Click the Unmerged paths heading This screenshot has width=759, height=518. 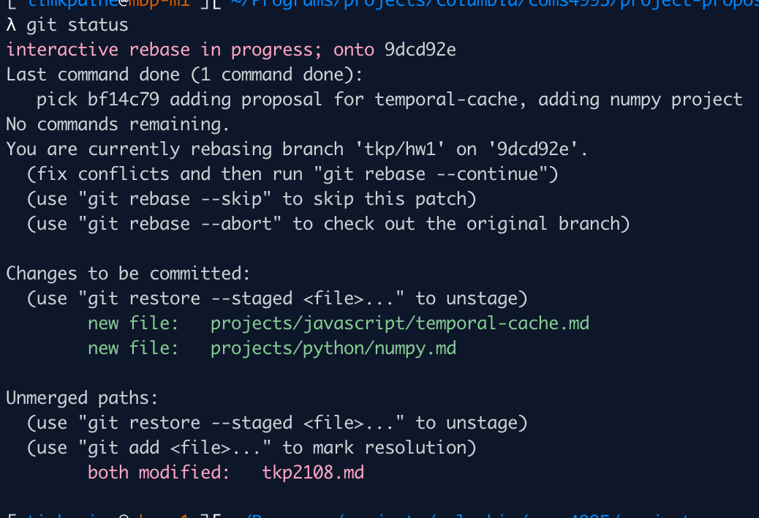82,398
